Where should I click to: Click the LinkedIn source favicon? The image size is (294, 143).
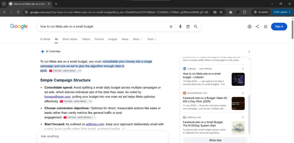point(185,69)
